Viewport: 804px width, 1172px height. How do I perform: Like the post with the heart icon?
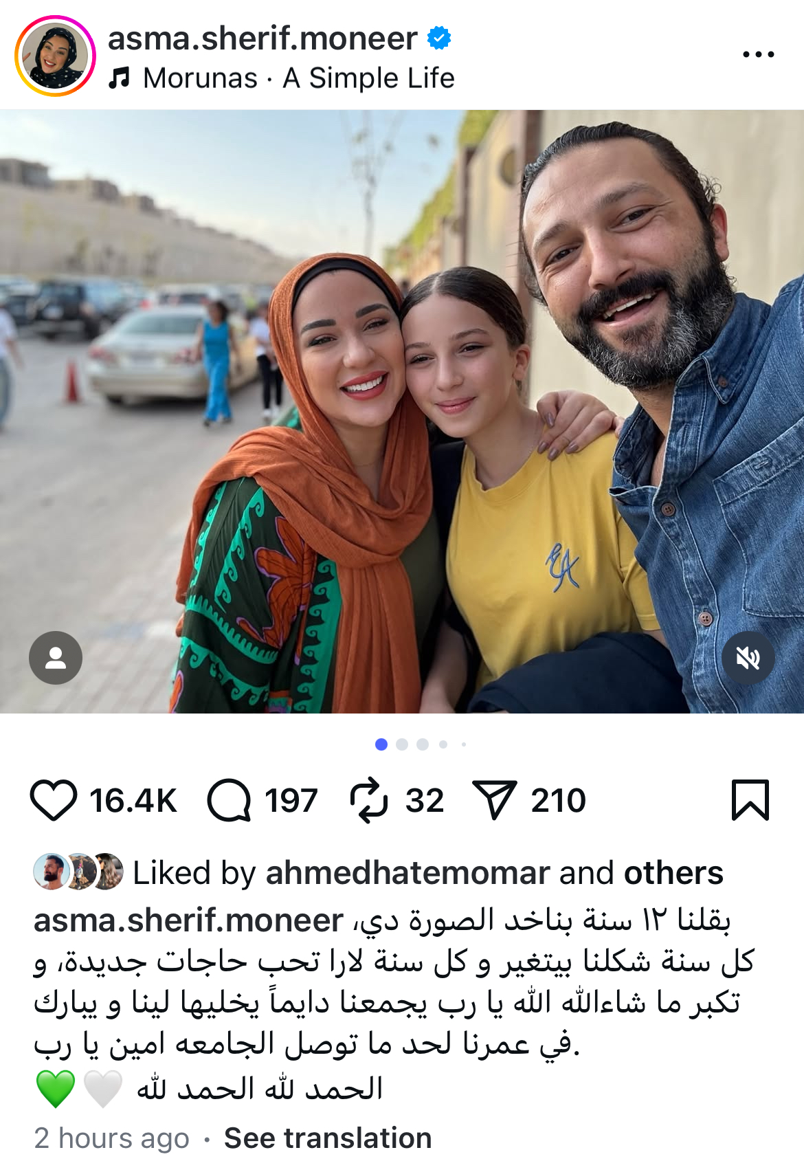(x=54, y=800)
